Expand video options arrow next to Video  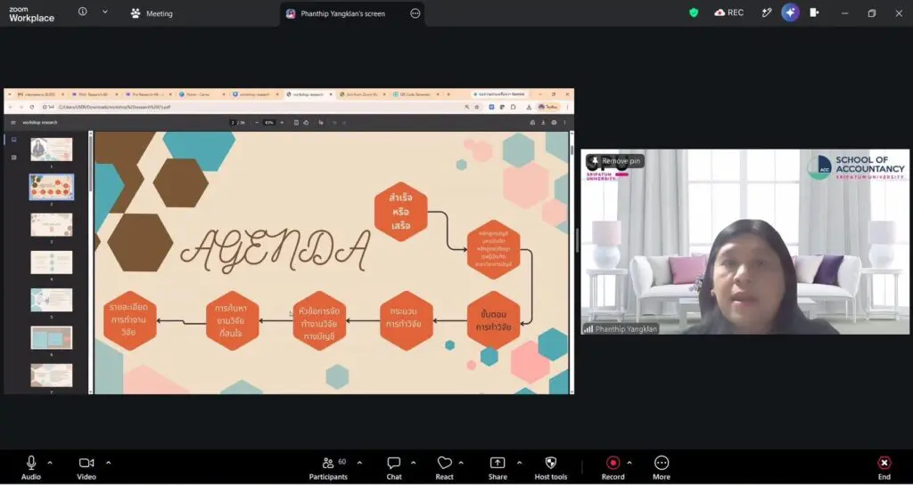pos(108,463)
